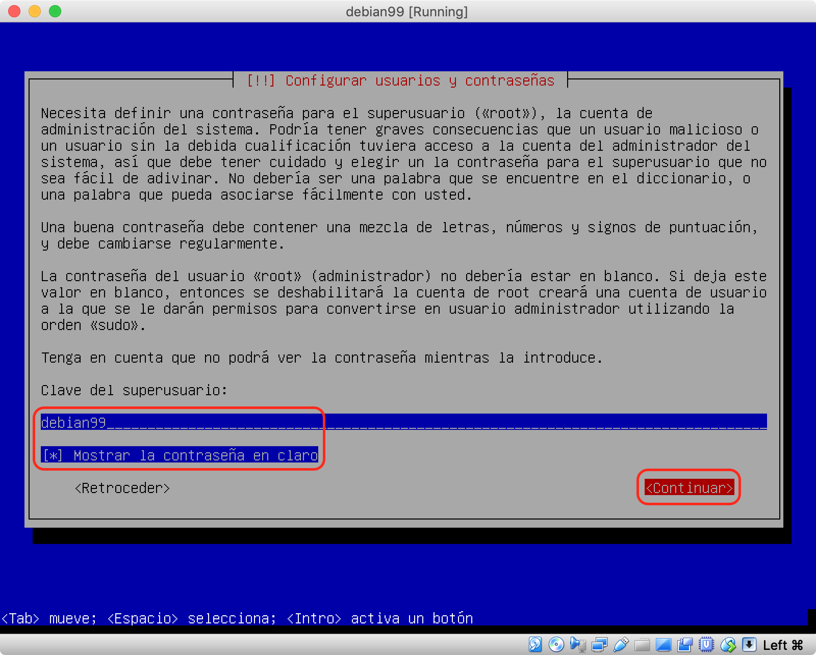
Task: Click the Configurar usuarios y contraseñas title
Action: 400,80
